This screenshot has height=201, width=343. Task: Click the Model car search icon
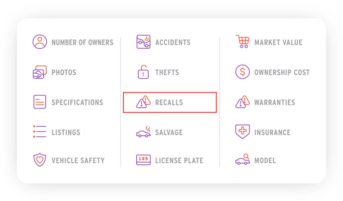coord(243,159)
